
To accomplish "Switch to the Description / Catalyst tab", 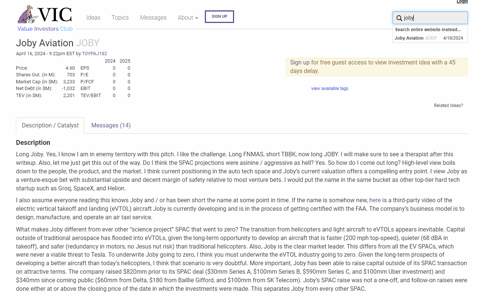I will [50, 126].
